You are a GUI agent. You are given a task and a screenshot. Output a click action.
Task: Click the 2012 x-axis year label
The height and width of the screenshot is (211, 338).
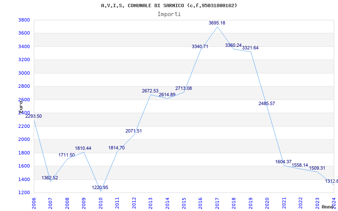coord(134,203)
